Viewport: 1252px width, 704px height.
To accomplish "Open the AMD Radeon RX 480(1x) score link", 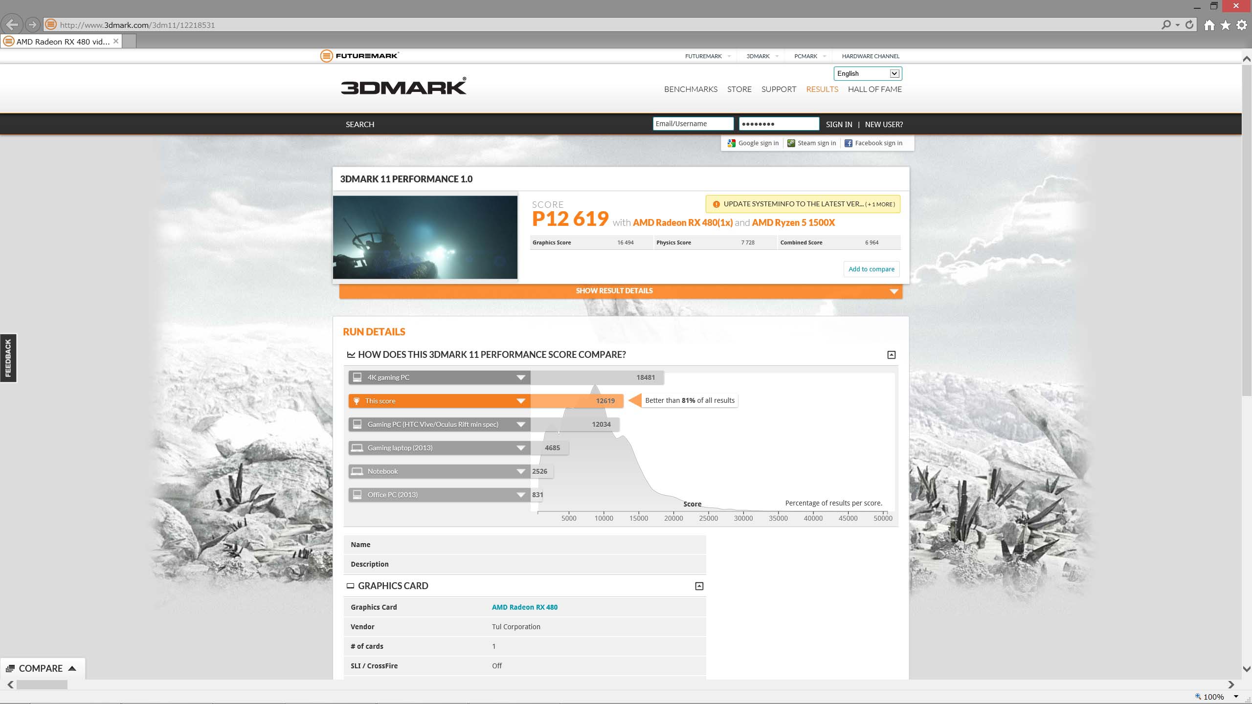I will tap(683, 222).
